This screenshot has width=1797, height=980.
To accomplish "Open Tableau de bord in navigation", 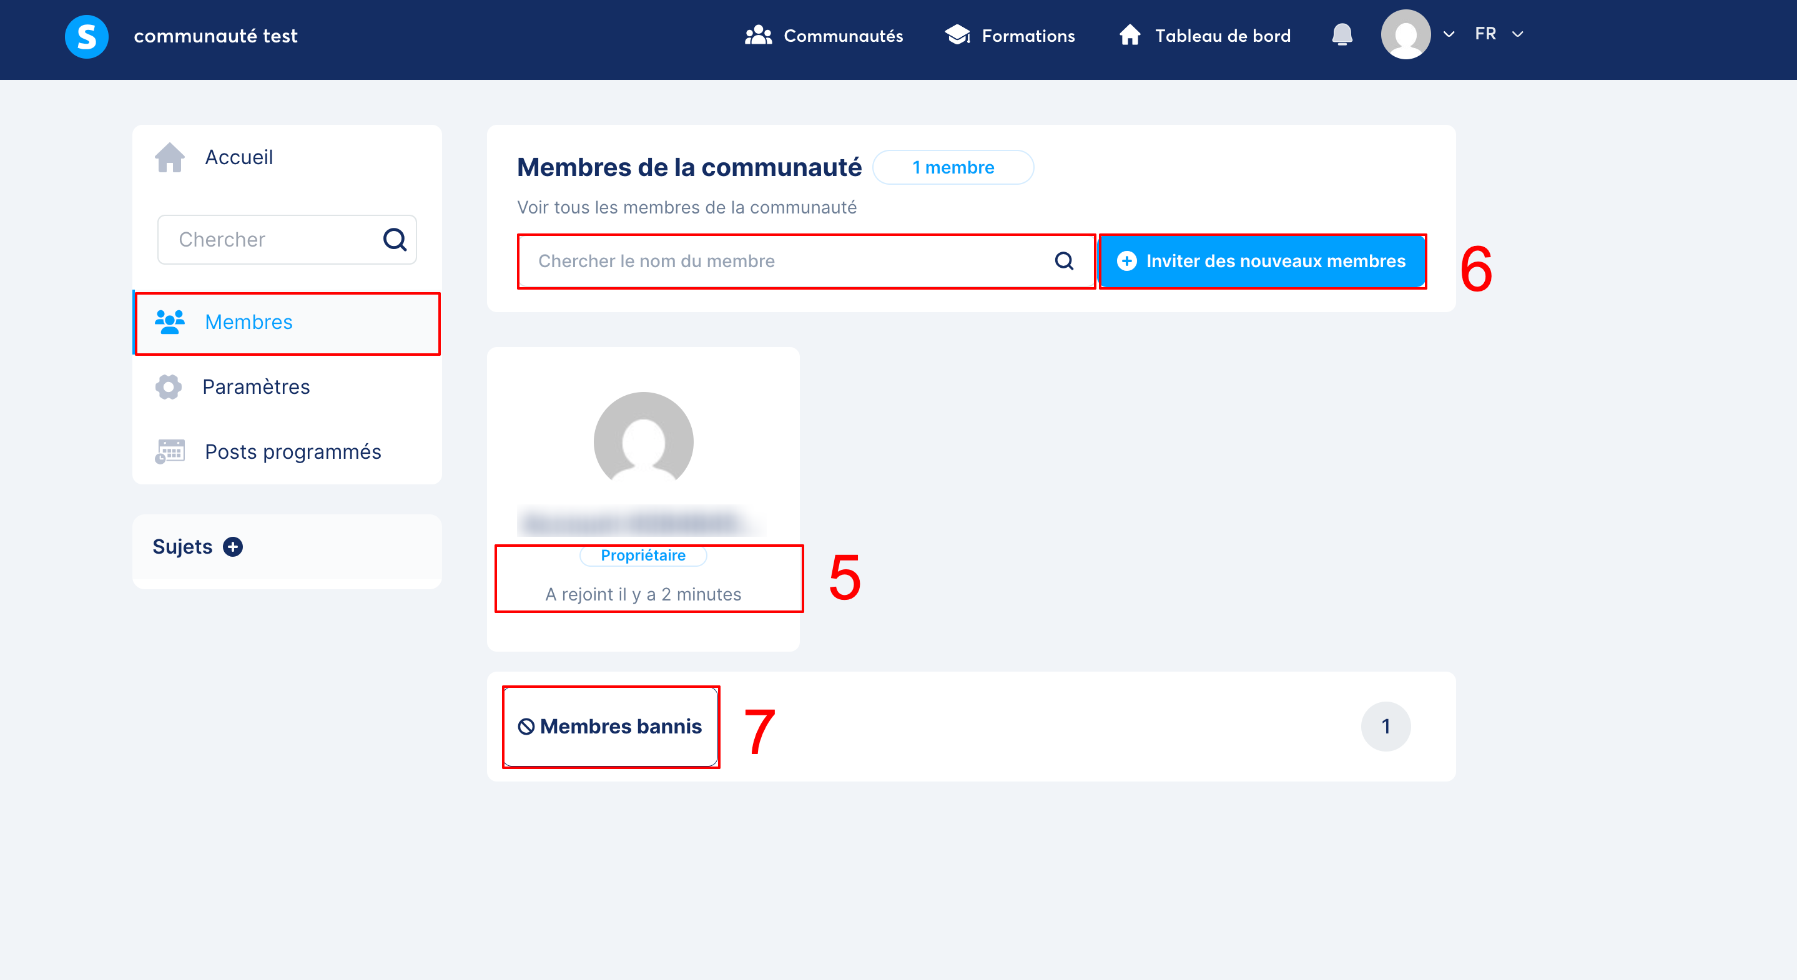I will coord(1204,36).
